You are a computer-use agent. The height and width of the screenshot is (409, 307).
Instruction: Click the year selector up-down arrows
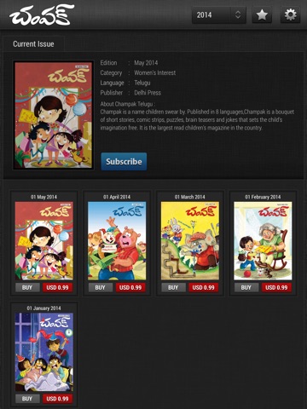click(x=238, y=14)
